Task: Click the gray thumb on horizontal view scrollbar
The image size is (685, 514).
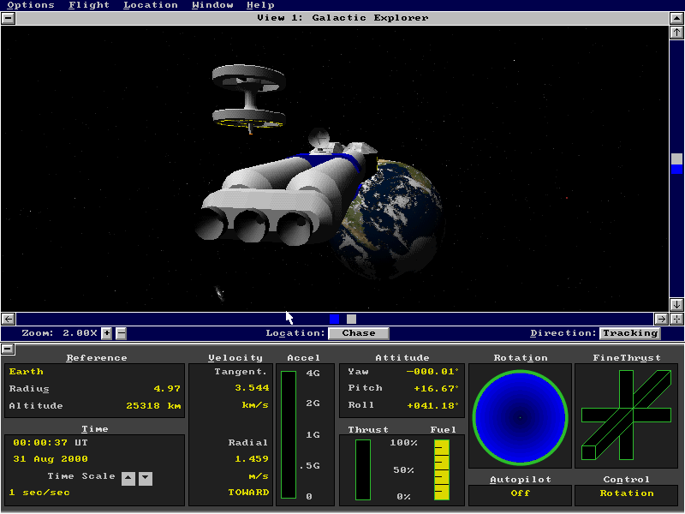Action: [x=351, y=319]
